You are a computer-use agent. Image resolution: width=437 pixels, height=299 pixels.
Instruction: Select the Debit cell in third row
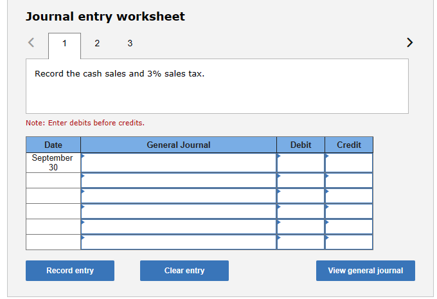(x=301, y=196)
